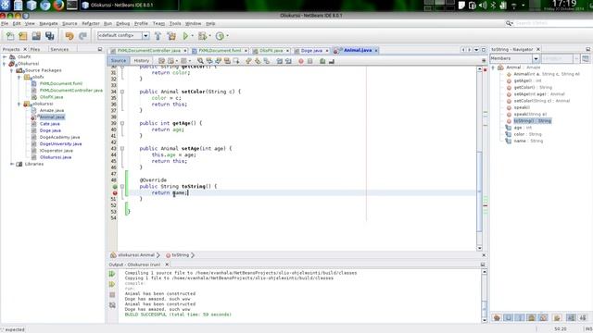Switch to the Services tab
This screenshot has width=593, height=333.
point(59,49)
